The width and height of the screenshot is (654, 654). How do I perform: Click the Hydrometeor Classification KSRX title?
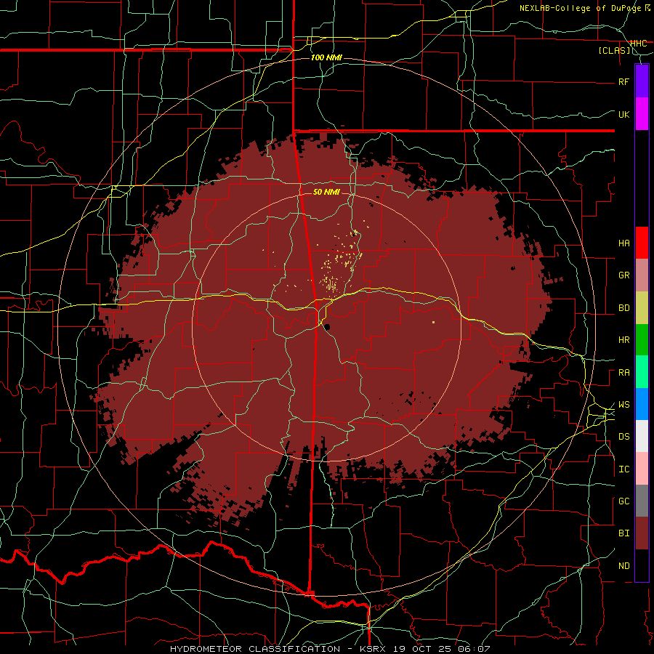[x=331, y=649]
